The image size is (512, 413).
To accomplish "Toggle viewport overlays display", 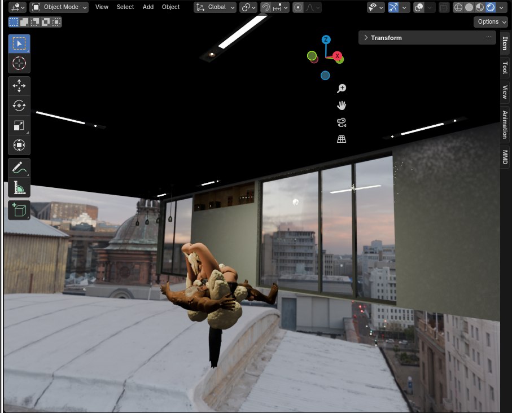I will (x=419, y=7).
